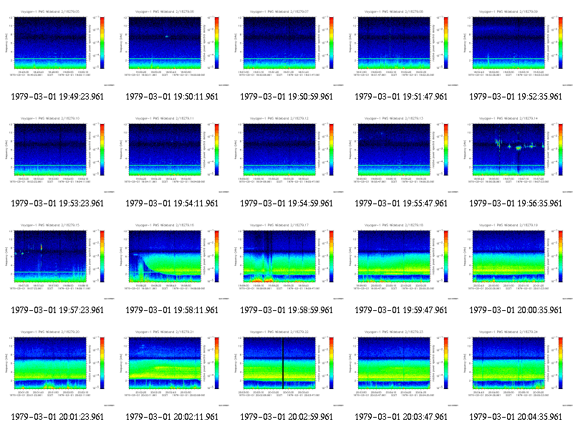573x427 pixels.
Task: Click caption text 1979-03-01 19:53:23.961
Action: click(57, 203)
